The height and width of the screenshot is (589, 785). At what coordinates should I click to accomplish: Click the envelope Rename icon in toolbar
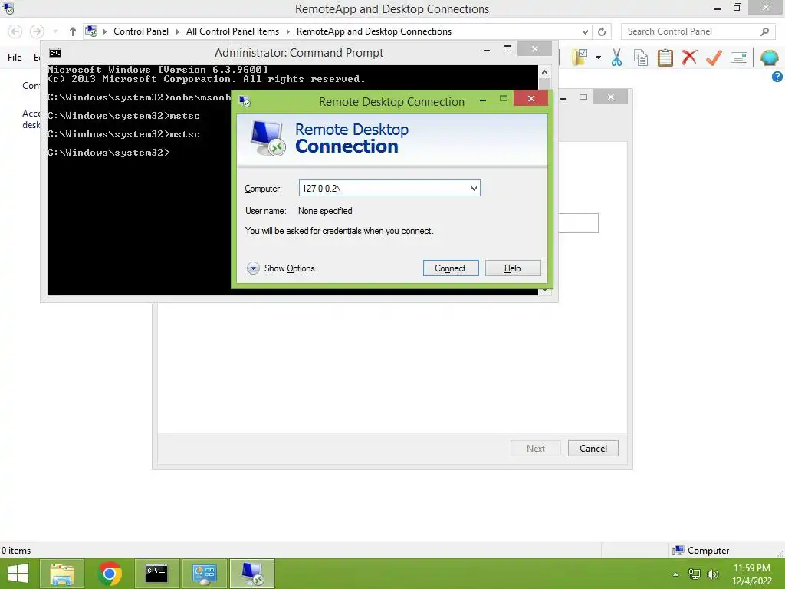[x=739, y=58]
